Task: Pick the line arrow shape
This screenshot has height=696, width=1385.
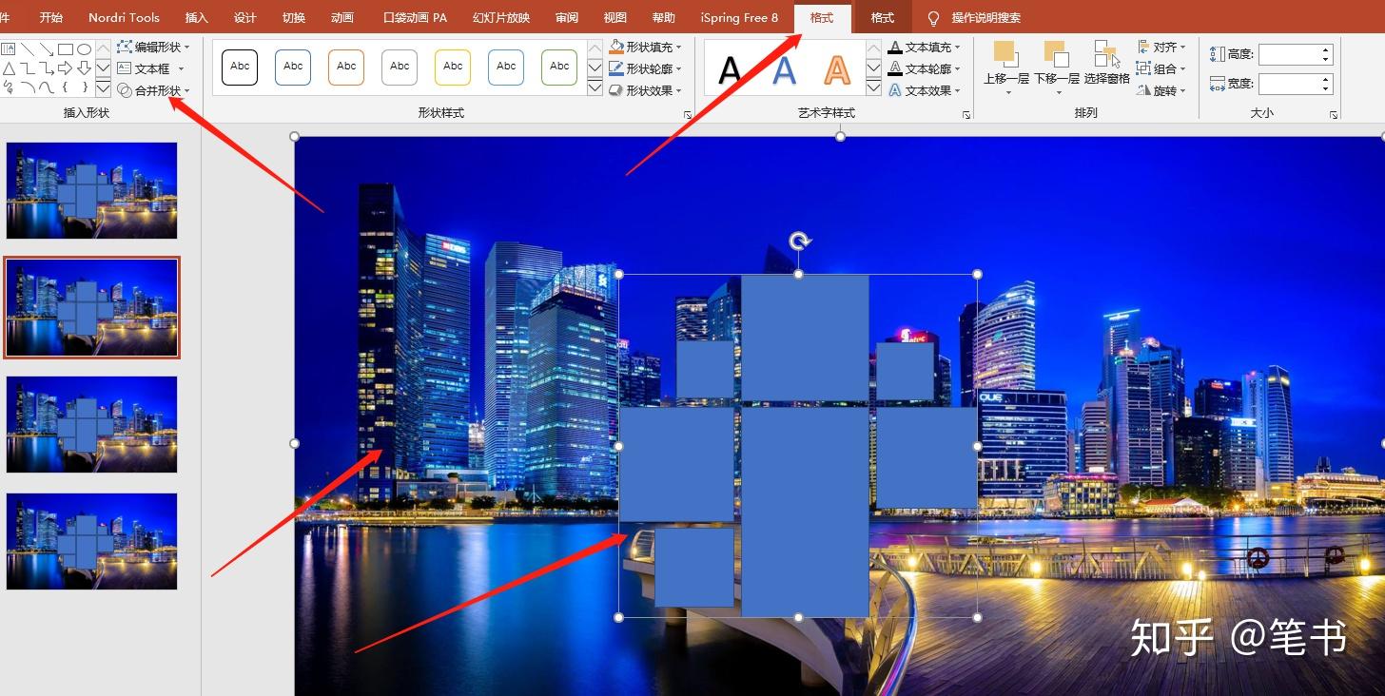Action: coord(47,48)
